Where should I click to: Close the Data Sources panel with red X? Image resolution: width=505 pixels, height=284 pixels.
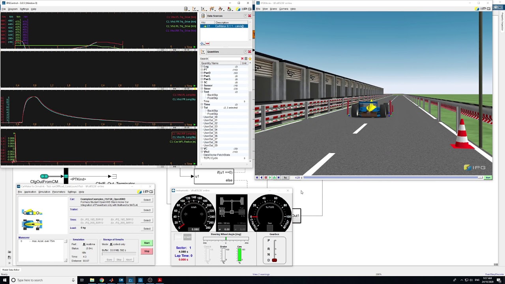click(249, 16)
